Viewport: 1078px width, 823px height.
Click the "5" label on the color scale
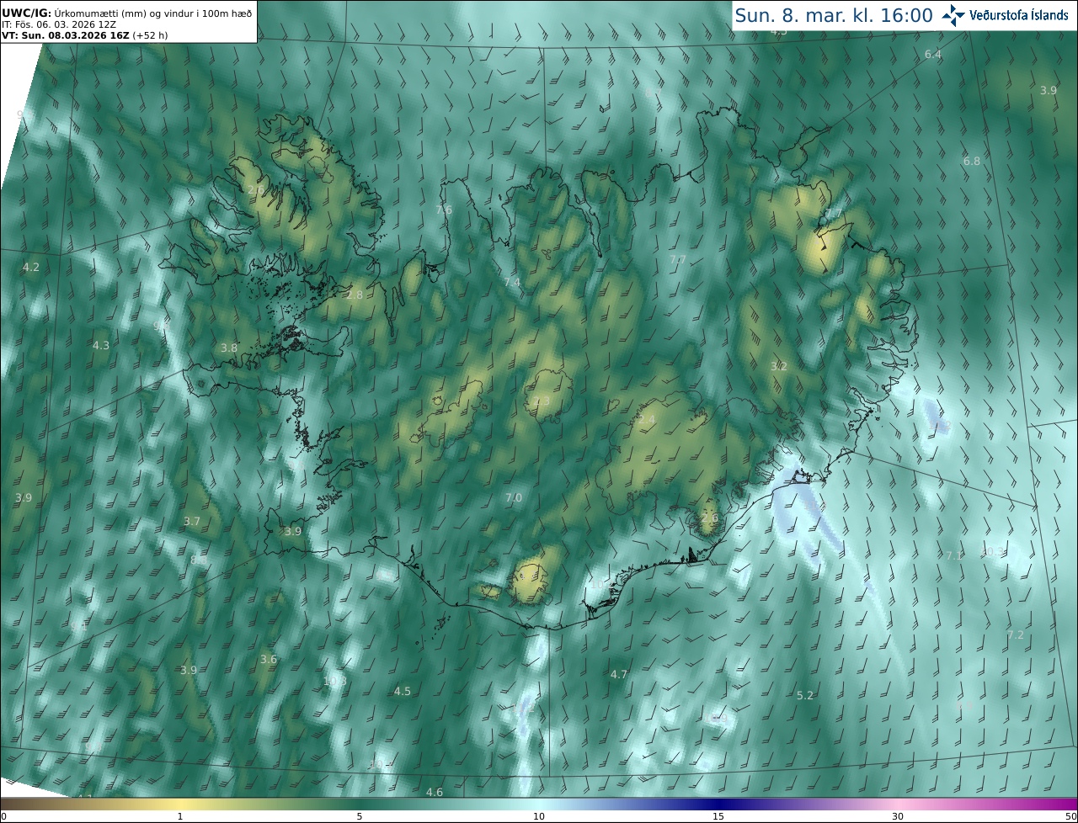(x=360, y=817)
